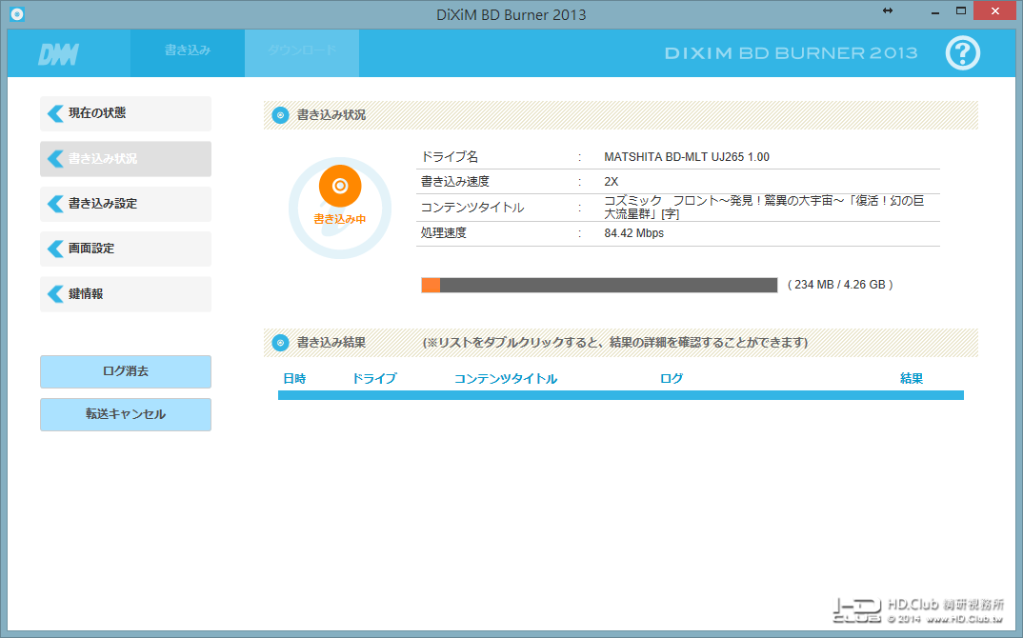Click the コンテンツタイトル label in status table

(x=472, y=208)
